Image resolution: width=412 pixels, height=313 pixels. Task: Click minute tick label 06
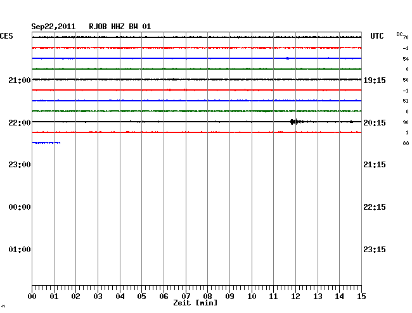(x=164, y=297)
